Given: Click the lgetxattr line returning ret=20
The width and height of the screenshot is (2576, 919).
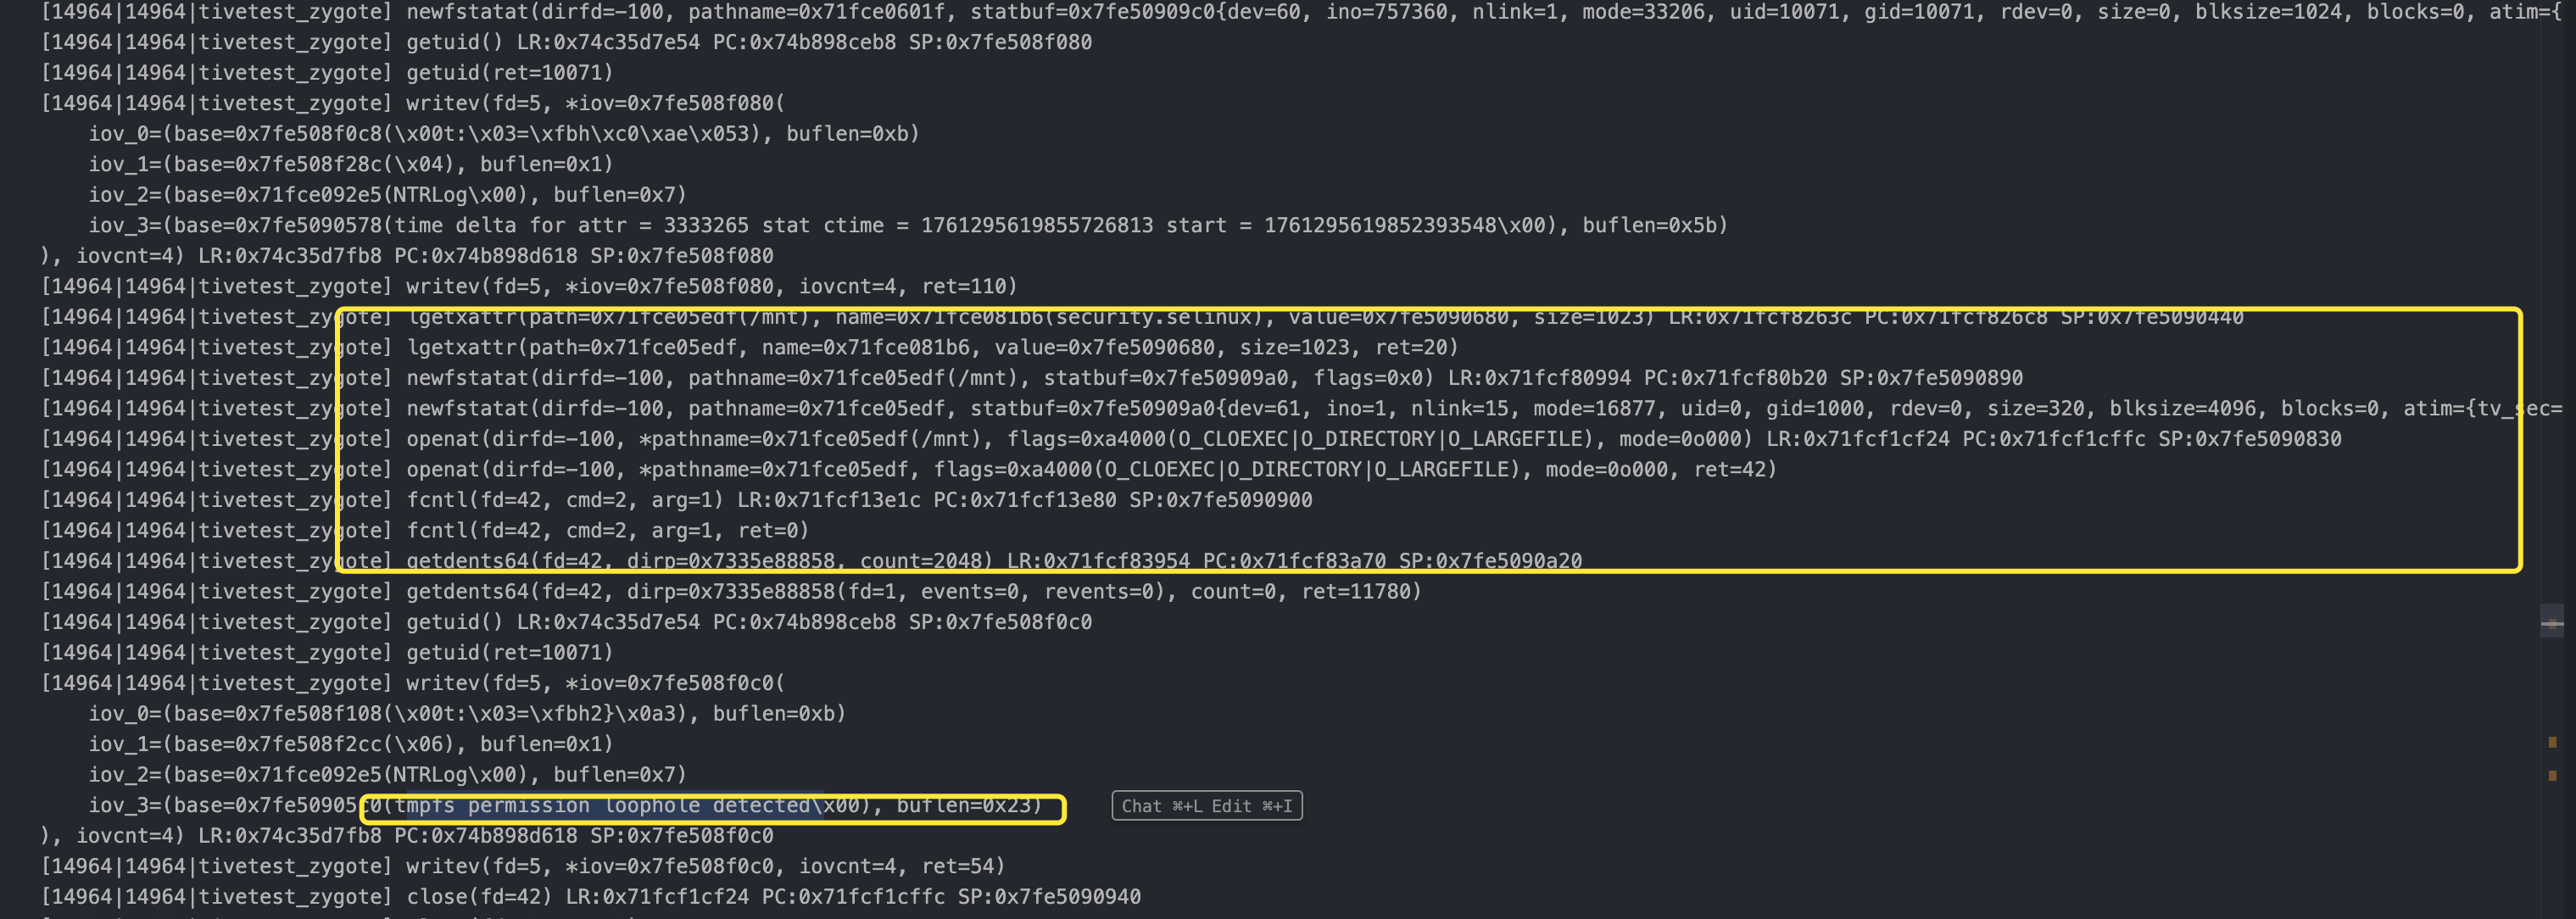Looking at the screenshot, I should (x=932, y=348).
